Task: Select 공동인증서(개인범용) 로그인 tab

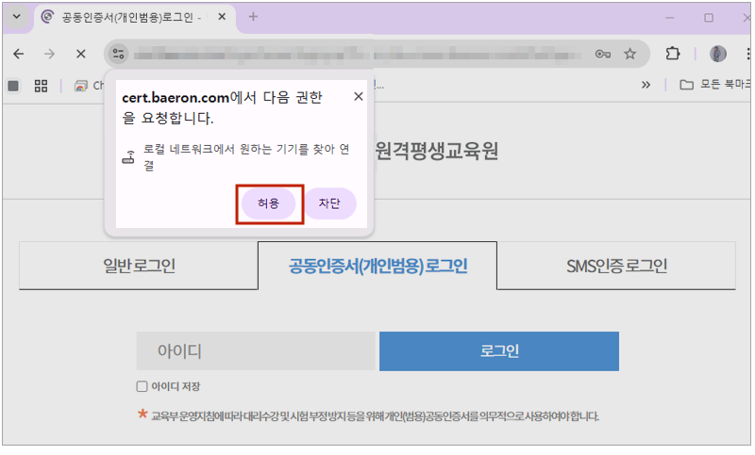Action: (x=377, y=266)
